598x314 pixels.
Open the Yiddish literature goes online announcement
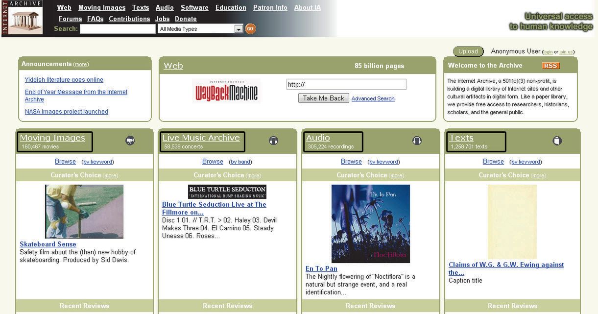[64, 80]
